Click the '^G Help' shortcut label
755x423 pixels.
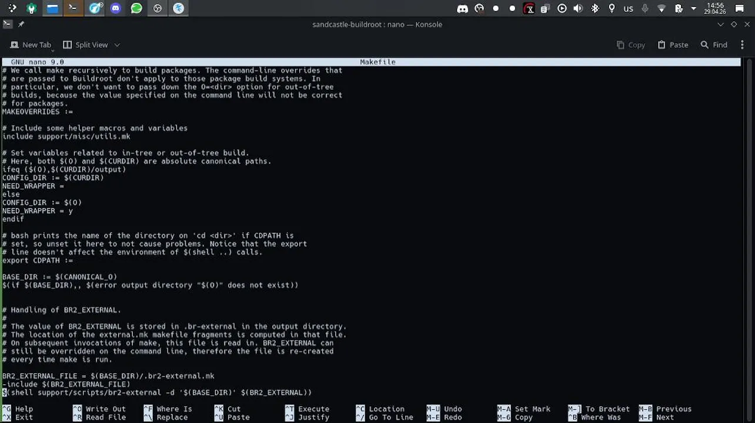[x=18, y=409]
